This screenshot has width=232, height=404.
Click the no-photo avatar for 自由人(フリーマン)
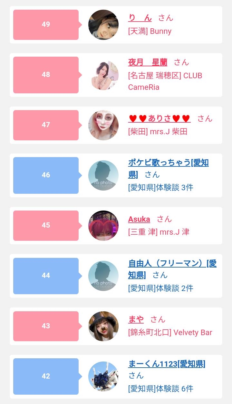(x=103, y=276)
